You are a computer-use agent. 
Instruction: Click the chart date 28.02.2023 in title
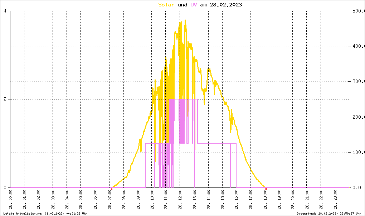pos(226,5)
